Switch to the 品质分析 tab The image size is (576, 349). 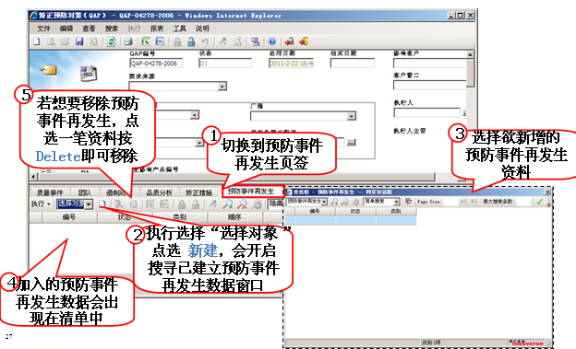point(159,192)
